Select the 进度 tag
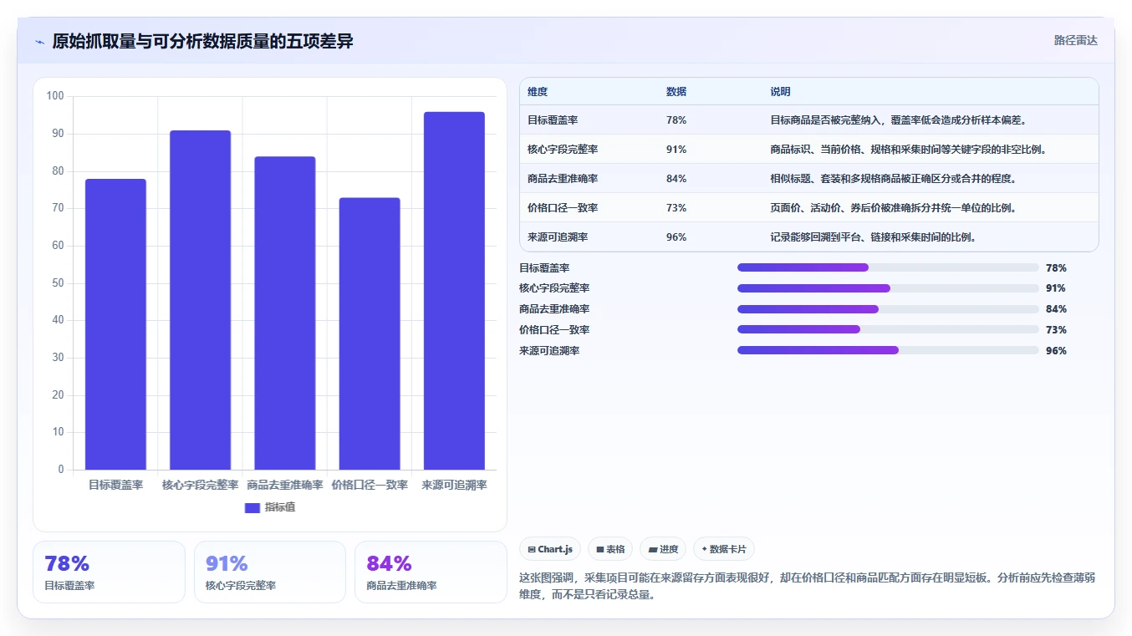The height and width of the screenshot is (636, 1132). tap(663, 549)
